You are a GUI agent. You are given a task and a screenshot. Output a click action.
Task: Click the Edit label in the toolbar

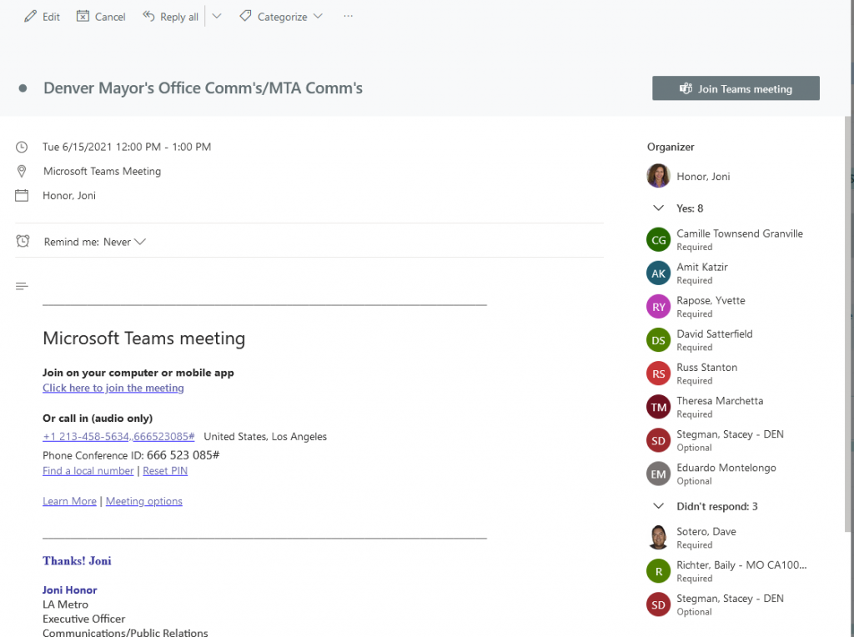point(51,17)
